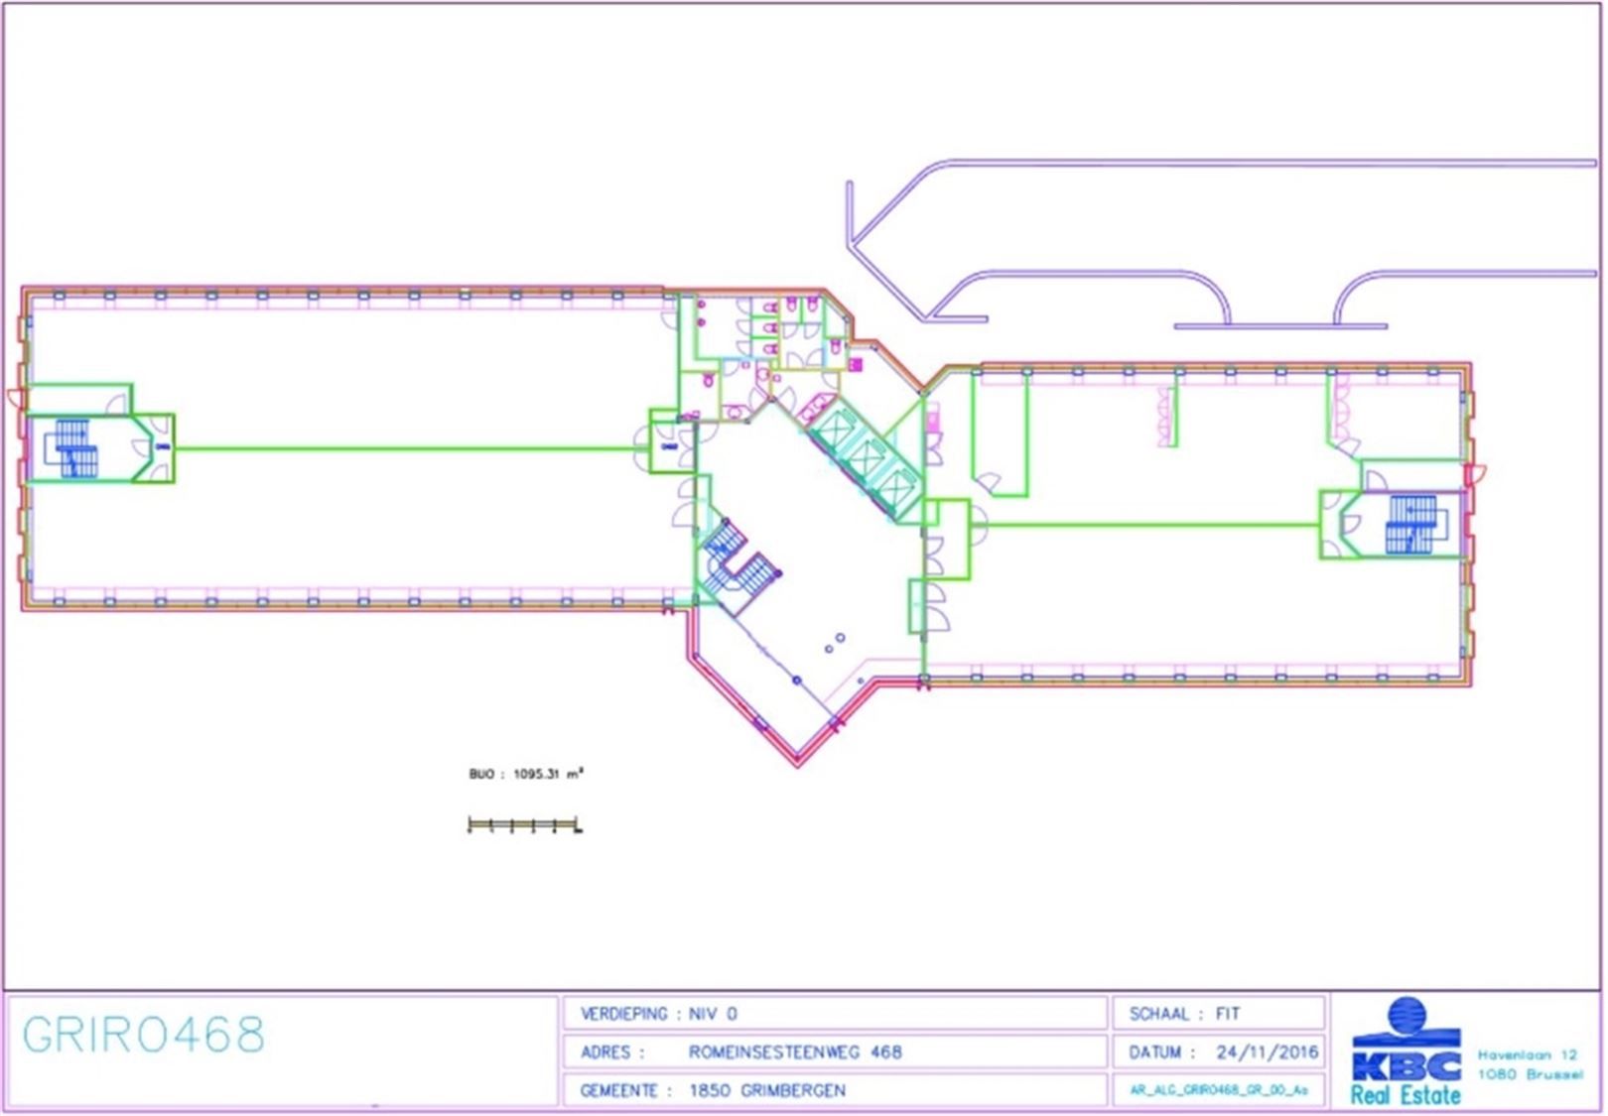The image size is (1608, 1116).
Task: Select the VERDIEPING NIV 0 field
Action: 659,1014
